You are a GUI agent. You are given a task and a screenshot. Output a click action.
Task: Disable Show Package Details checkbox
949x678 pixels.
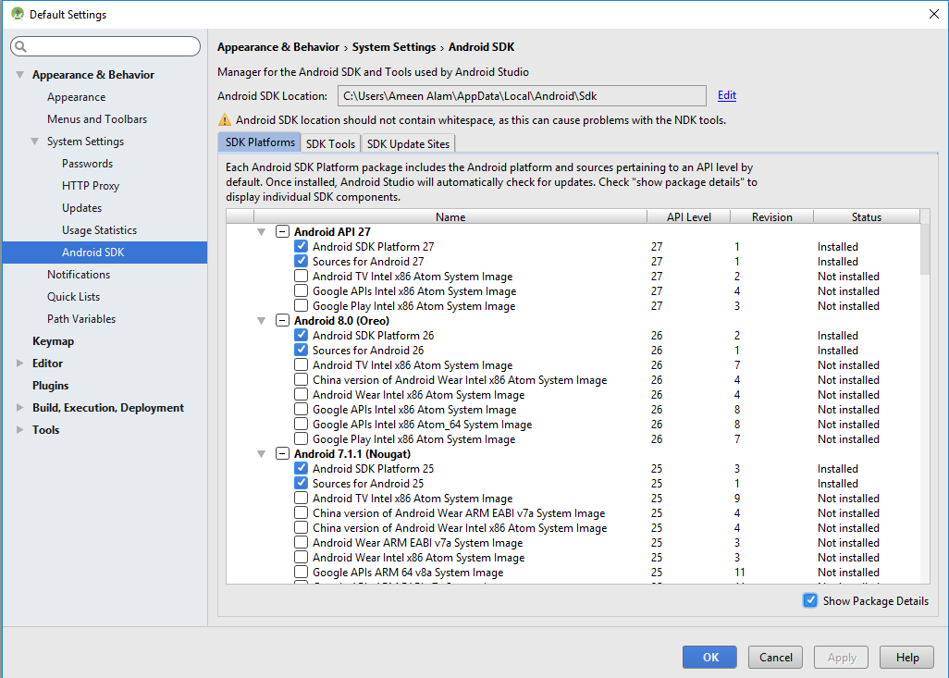point(810,600)
